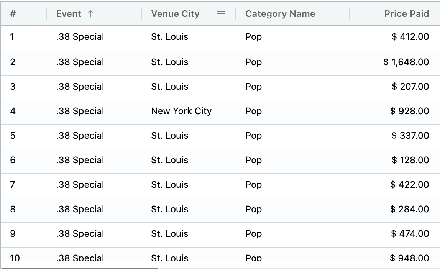The height and width of the screenshot is (269, 440).
Task: Select the $ 1,648.00 price cell
Action: pyautogui.click(x=406, y=62)
